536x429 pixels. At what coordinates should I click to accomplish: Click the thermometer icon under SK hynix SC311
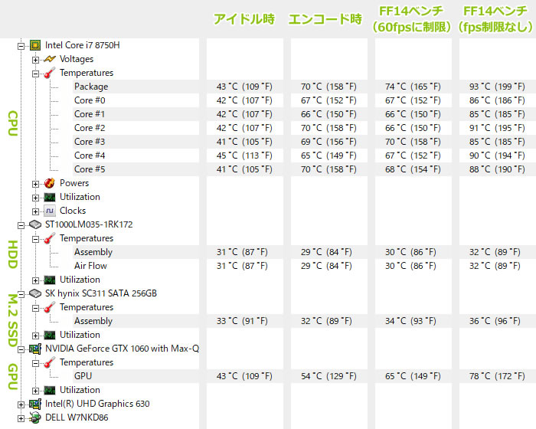pos(50,307)
